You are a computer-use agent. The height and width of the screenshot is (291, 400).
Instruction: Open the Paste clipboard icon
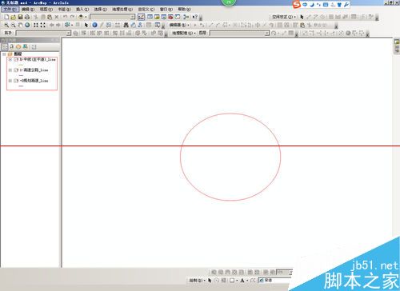click(x=50, y=17)
